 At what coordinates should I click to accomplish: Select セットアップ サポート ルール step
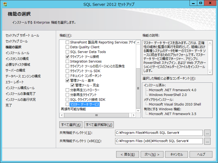pyautogui.click(x=22, y=35)
